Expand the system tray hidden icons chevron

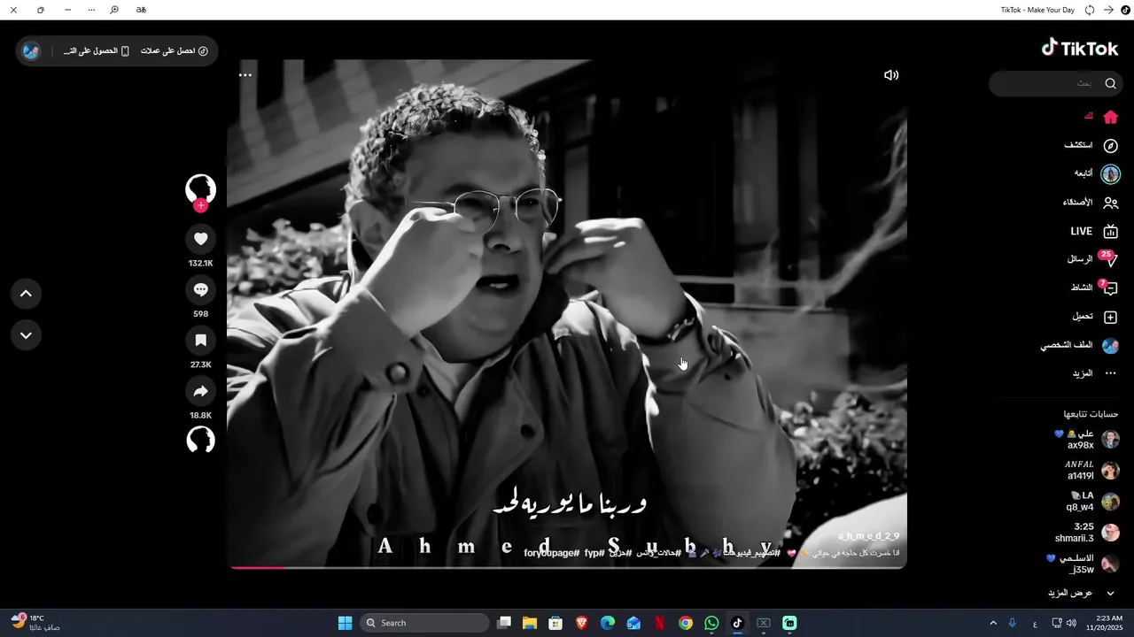(x=993, y=623)
